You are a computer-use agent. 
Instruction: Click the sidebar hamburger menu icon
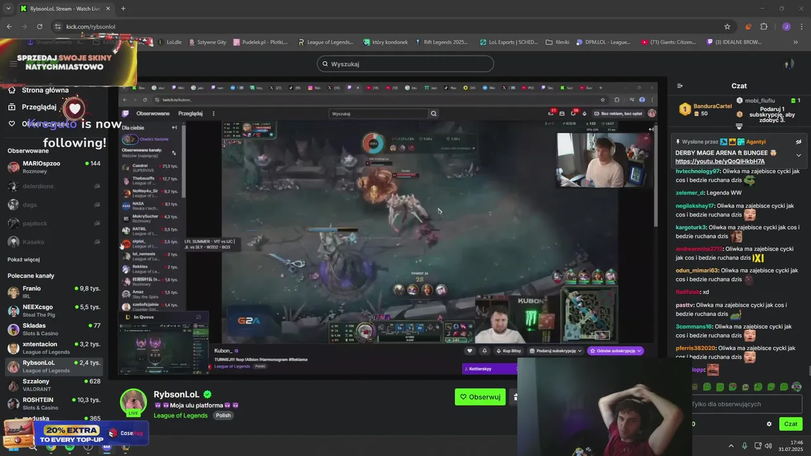(13, 63)
